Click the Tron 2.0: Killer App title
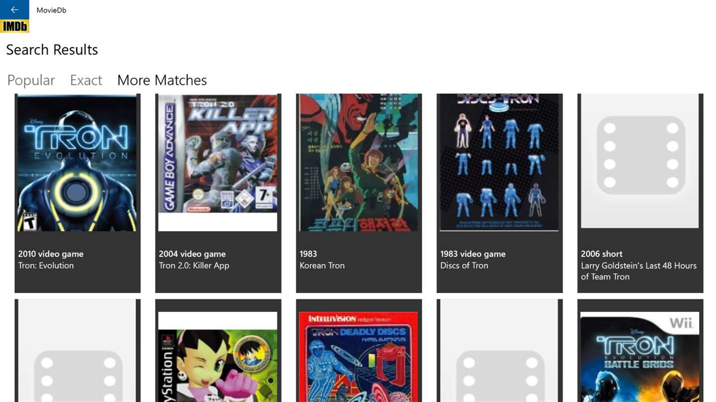The height and width of the screenshot is (402, 716). [194, 266]
